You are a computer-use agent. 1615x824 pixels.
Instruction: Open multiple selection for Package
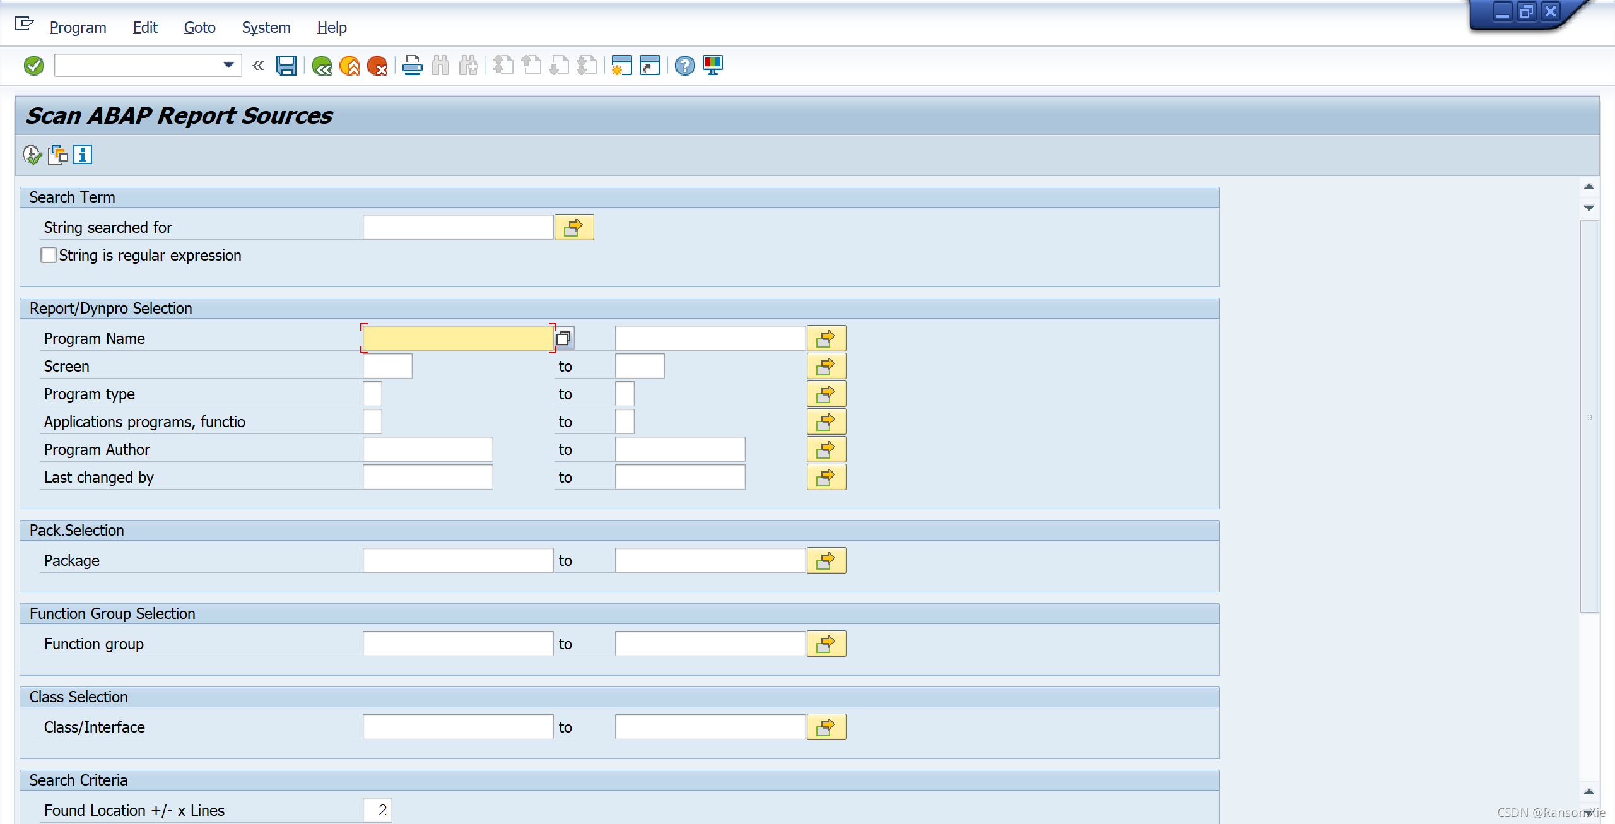pyautogui.click(x=826, y=560)
